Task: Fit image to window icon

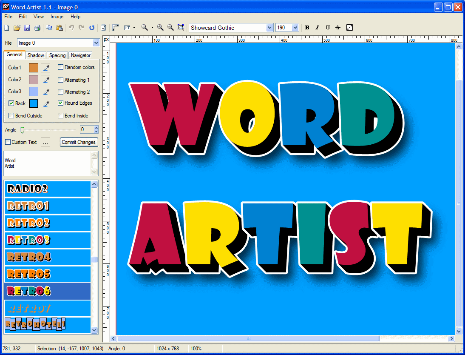Action: (x=181, y=28)
